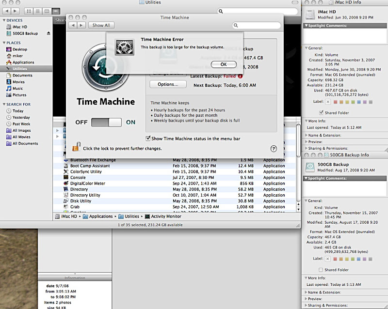Viewport: 388px width, 309px height.
Task: Click Show All in Time Machine preferences
Action: [x=101, y=25]
